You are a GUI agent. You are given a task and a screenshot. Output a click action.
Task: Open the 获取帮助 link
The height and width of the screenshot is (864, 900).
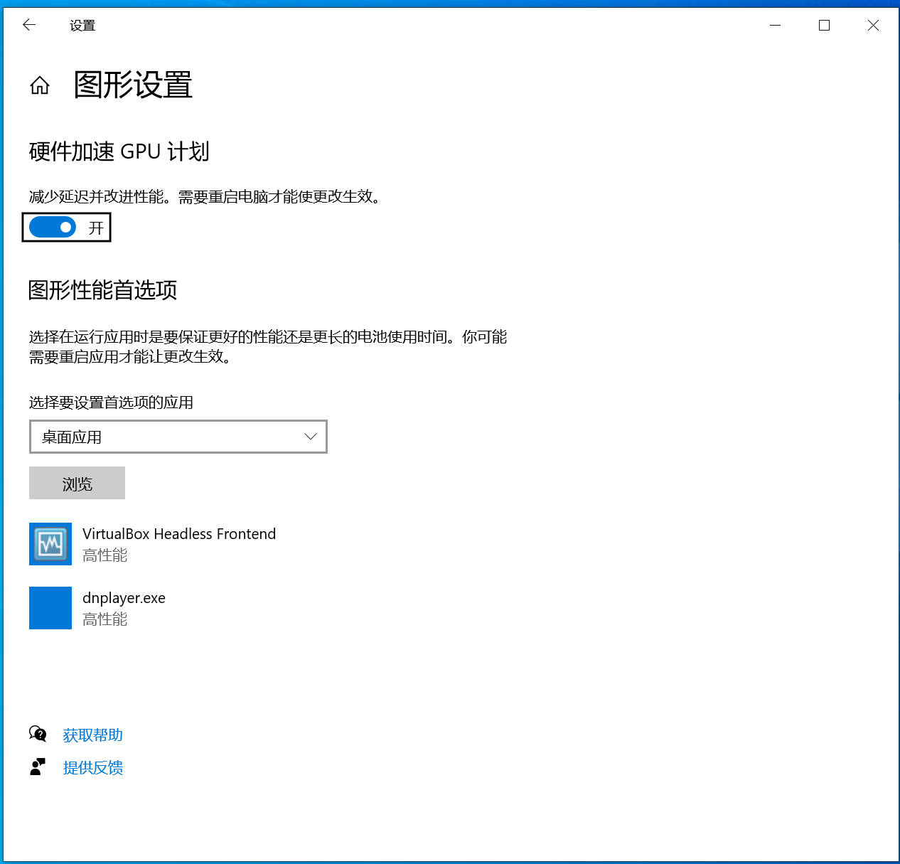93,735
